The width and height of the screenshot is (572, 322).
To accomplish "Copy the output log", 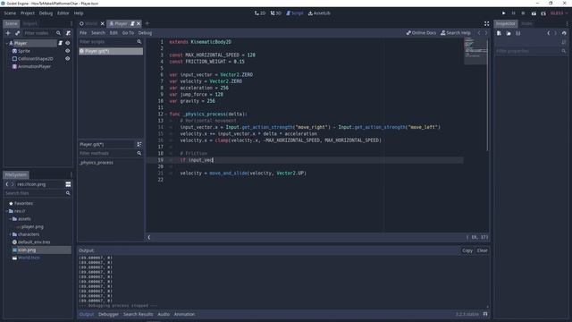I will pyautogui.click(x=467, y=250).
